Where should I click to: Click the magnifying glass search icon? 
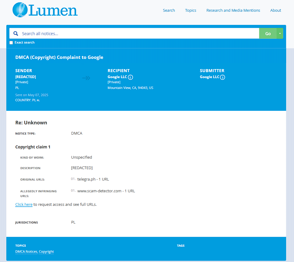pos(16,34)
